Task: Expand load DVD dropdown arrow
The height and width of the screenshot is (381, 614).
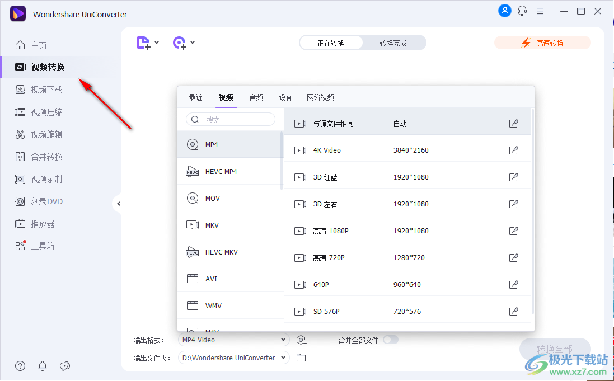Action: click(193, 43)
